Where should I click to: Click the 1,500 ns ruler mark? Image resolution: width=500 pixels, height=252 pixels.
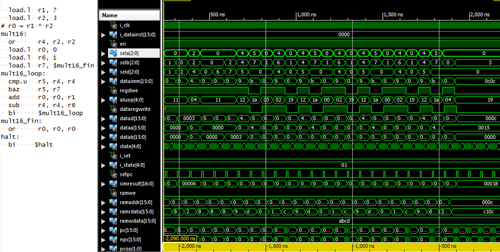393,14
